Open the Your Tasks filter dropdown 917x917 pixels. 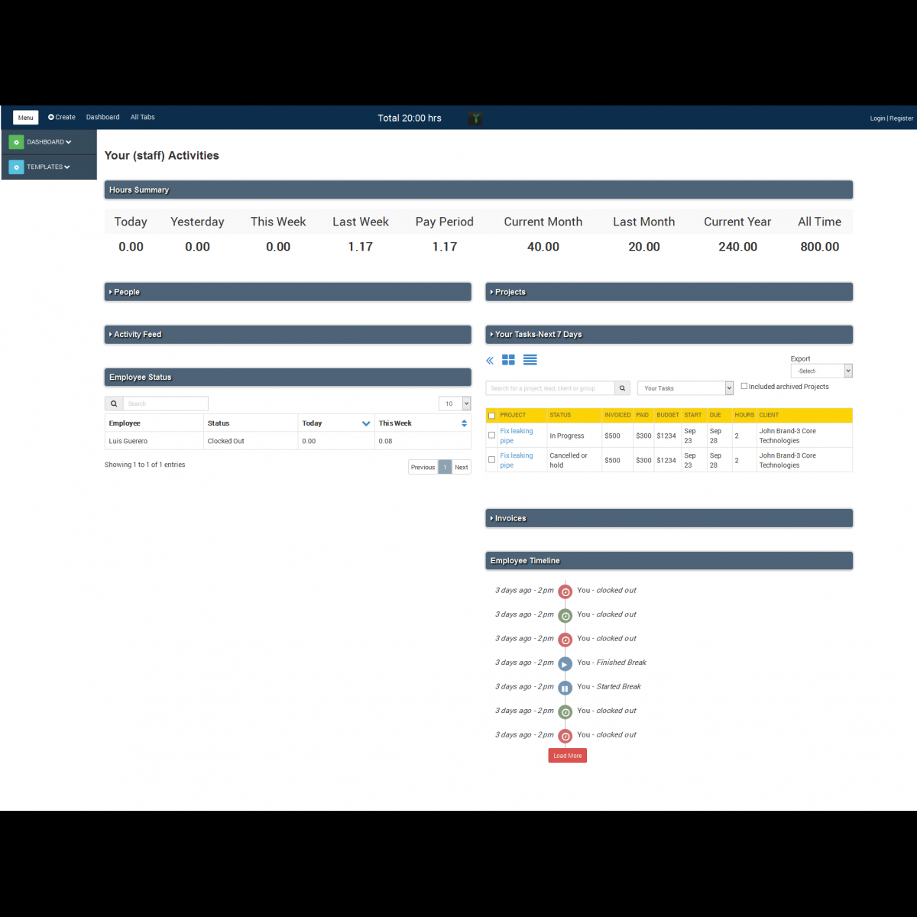tap(685, 388)
